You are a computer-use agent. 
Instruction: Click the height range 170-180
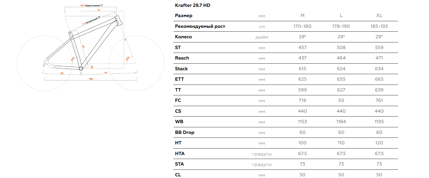pos(302,26)
